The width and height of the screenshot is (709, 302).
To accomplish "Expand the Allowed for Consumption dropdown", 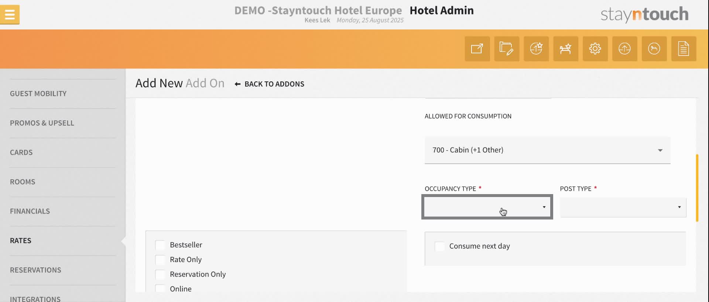I will 547,150.
